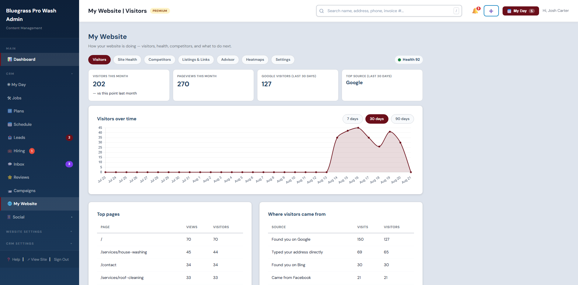Collapse the CRM sidebar section
This screenshot has height=285, width=578.
tap(72, 74)
